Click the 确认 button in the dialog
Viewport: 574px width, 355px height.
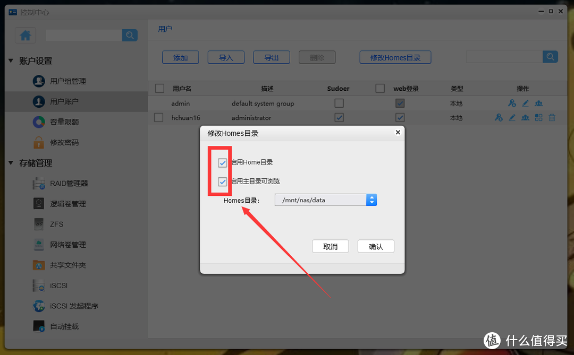[376, 246]
